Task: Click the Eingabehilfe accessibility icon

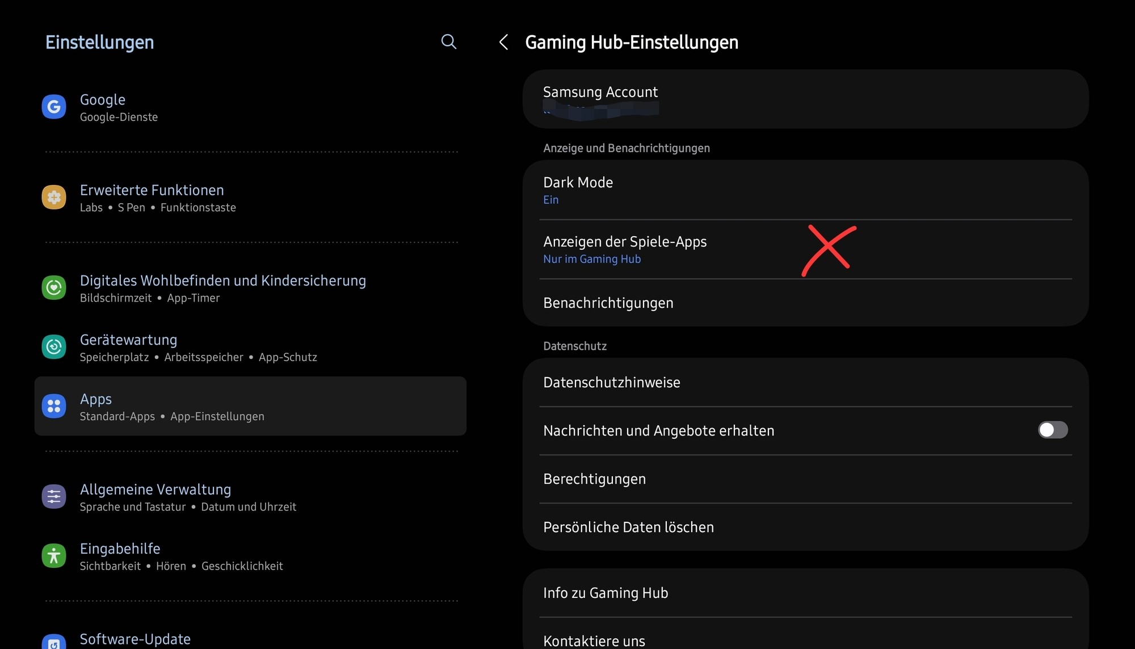Action: coord(54,556)
